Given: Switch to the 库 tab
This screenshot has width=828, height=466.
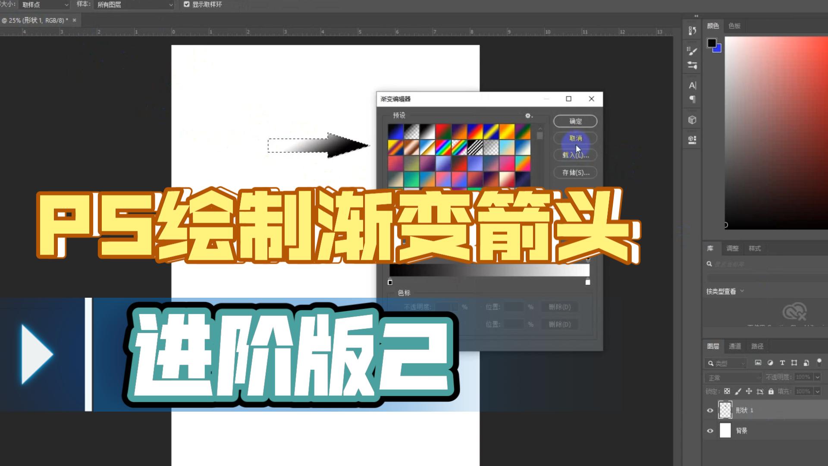Looking at the screenshot, I should pos(710,249).
